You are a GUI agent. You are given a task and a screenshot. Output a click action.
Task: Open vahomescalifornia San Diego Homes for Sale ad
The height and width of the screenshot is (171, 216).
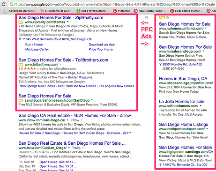(185, 24)
